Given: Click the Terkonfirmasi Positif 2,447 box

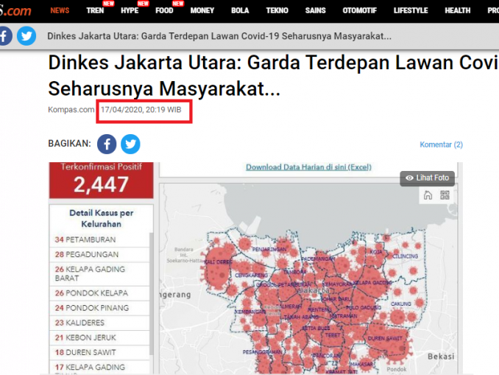Looking at the screenshot, I should point(102,180).
